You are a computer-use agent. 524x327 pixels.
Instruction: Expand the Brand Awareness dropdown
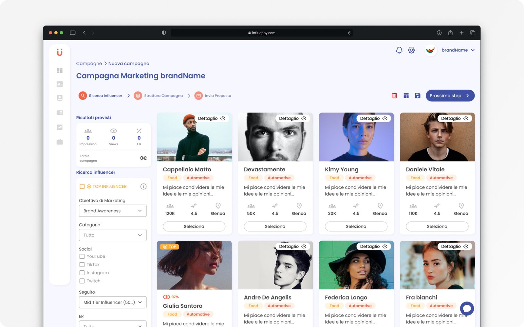coord(112,211)
